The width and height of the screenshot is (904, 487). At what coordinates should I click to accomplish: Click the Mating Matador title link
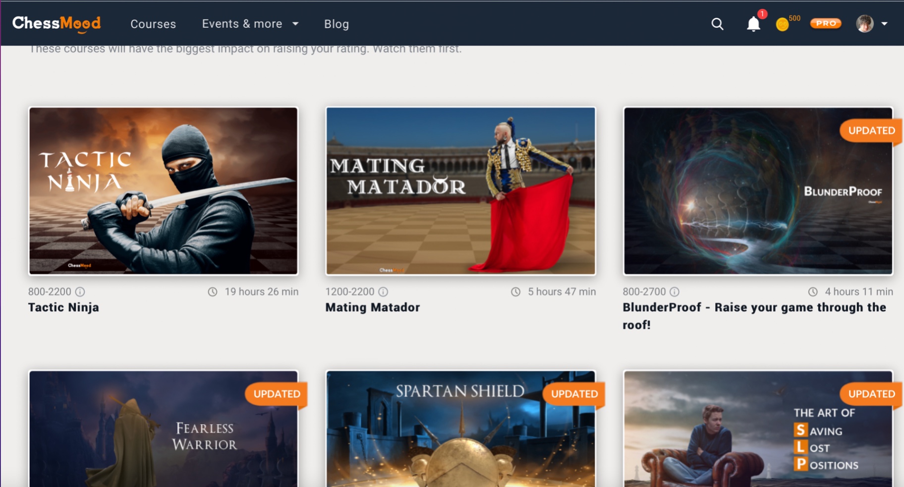(373, 307)
